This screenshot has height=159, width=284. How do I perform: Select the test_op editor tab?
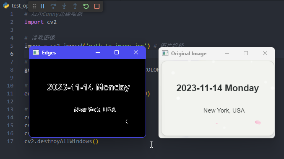tap(20, 6)
